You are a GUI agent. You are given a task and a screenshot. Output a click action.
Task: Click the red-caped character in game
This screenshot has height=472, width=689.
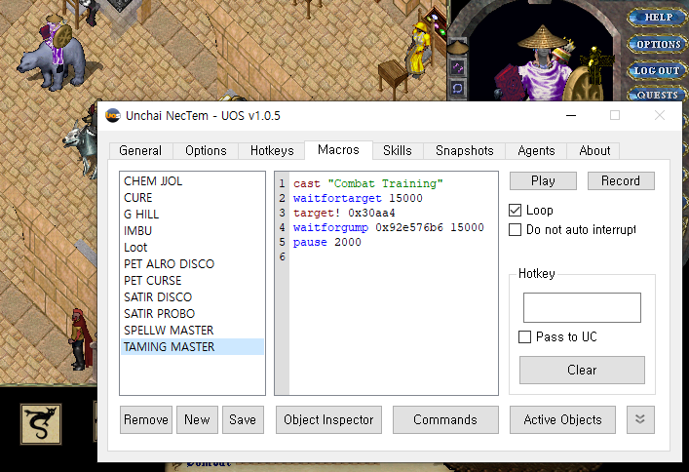point(81,338)
